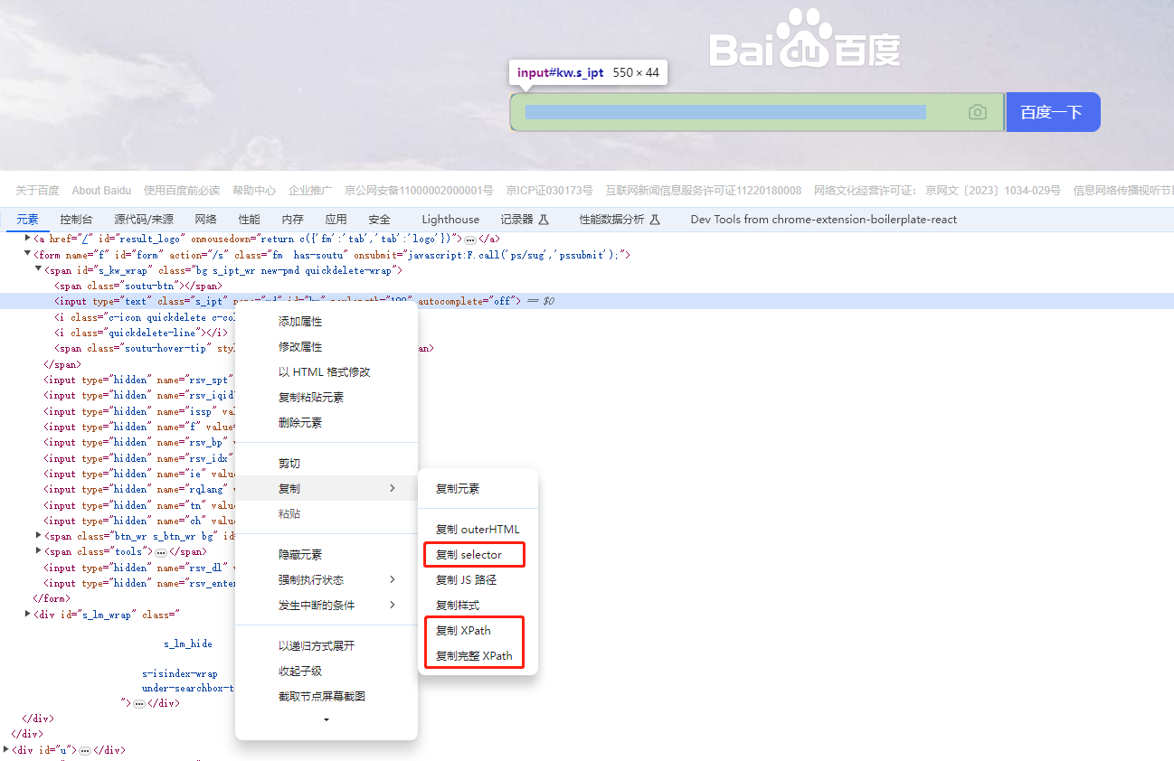The height and width of the screenshot is (761, 1174).
Task: Click the camera image-search icon in search box
Action: [x=977, y=112]
